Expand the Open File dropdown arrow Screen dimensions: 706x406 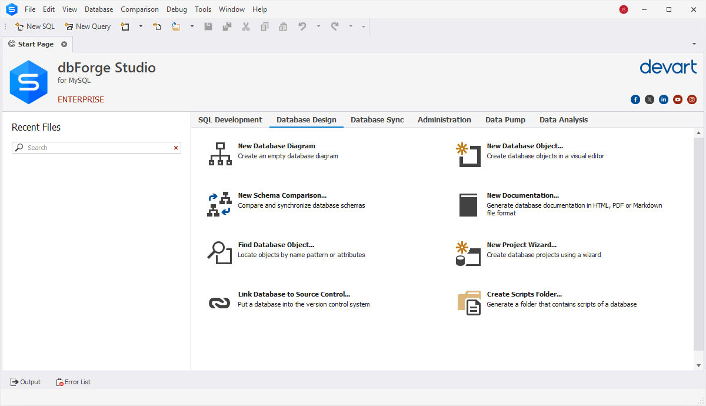coord(192,26)
